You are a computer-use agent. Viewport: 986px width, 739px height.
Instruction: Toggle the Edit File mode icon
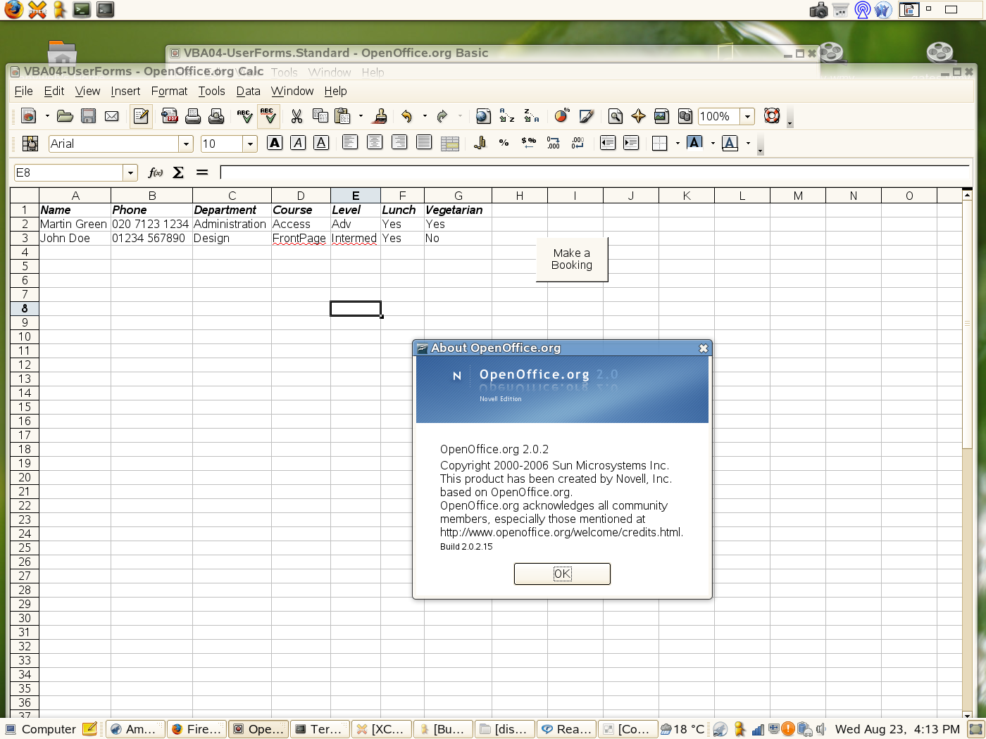point(141,116)
